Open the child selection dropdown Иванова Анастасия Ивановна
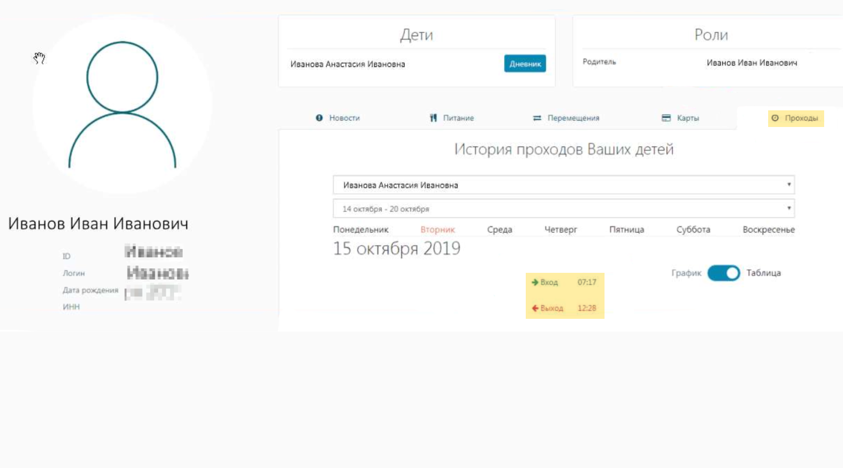The image size is (843, 468). pos(563,185)
